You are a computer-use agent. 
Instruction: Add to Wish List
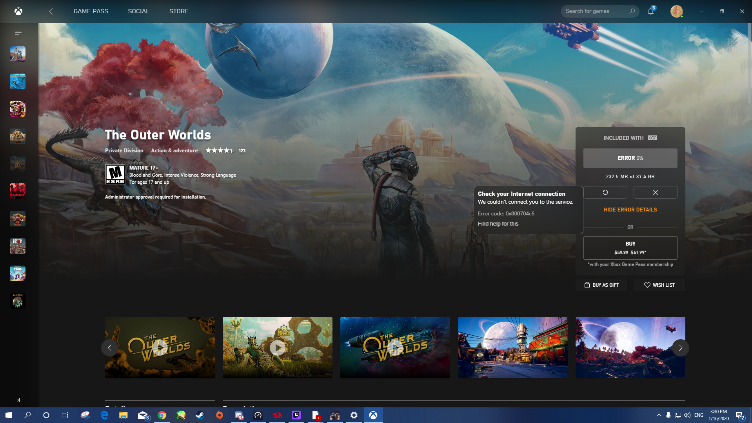point(659,285)
